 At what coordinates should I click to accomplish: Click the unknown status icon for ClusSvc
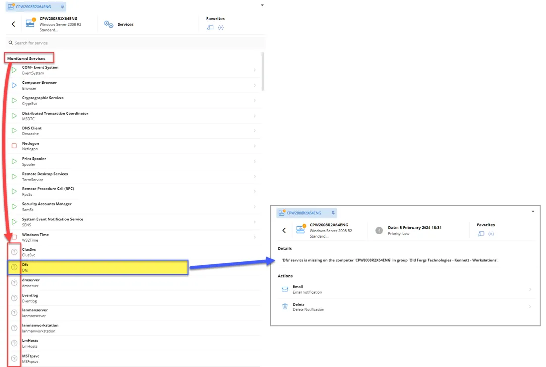14,252
